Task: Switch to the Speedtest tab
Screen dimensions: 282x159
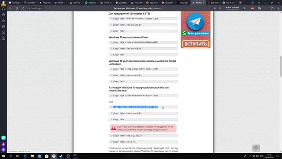Action: 30,3
